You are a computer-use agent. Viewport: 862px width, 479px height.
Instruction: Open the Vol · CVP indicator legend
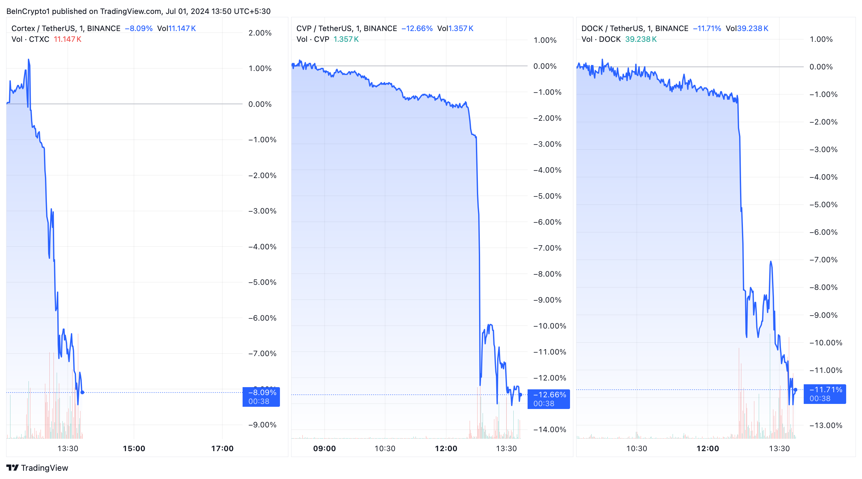(x=327, y=39)
